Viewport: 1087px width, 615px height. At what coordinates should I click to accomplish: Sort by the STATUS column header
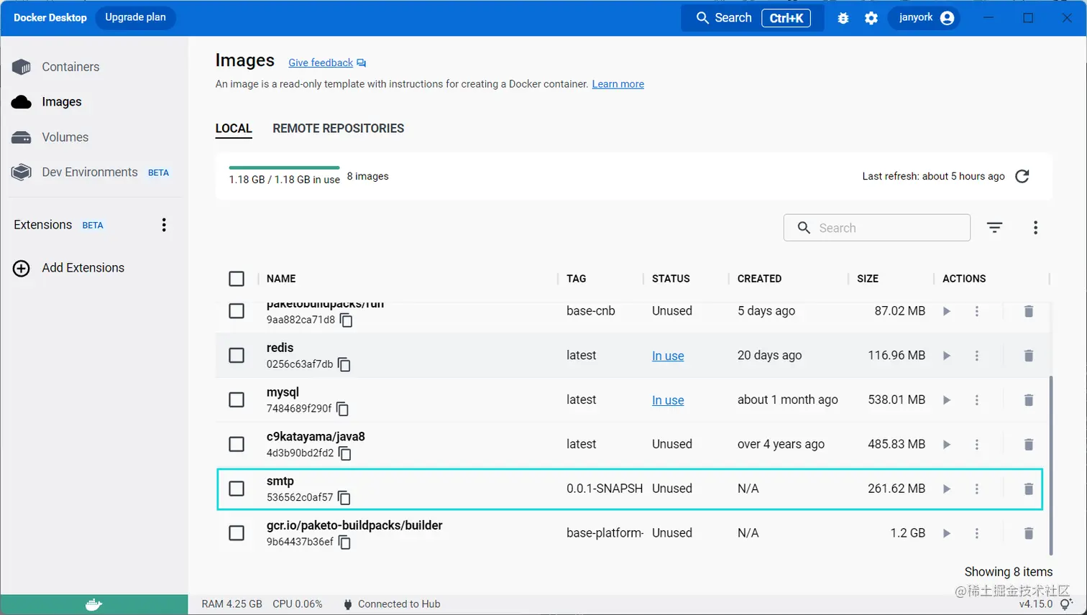[671, 279]
